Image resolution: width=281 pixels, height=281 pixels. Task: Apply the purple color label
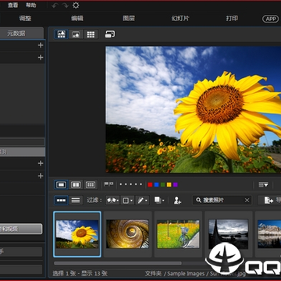176,185
